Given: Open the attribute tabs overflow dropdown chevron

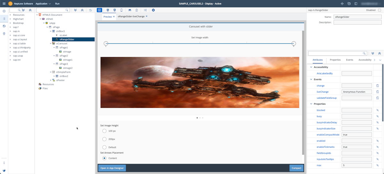Looking at the screenshot, I should click(380, 60).
